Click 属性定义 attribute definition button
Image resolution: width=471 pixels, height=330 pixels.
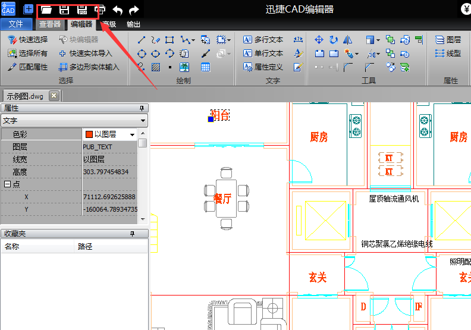(263, 67)
